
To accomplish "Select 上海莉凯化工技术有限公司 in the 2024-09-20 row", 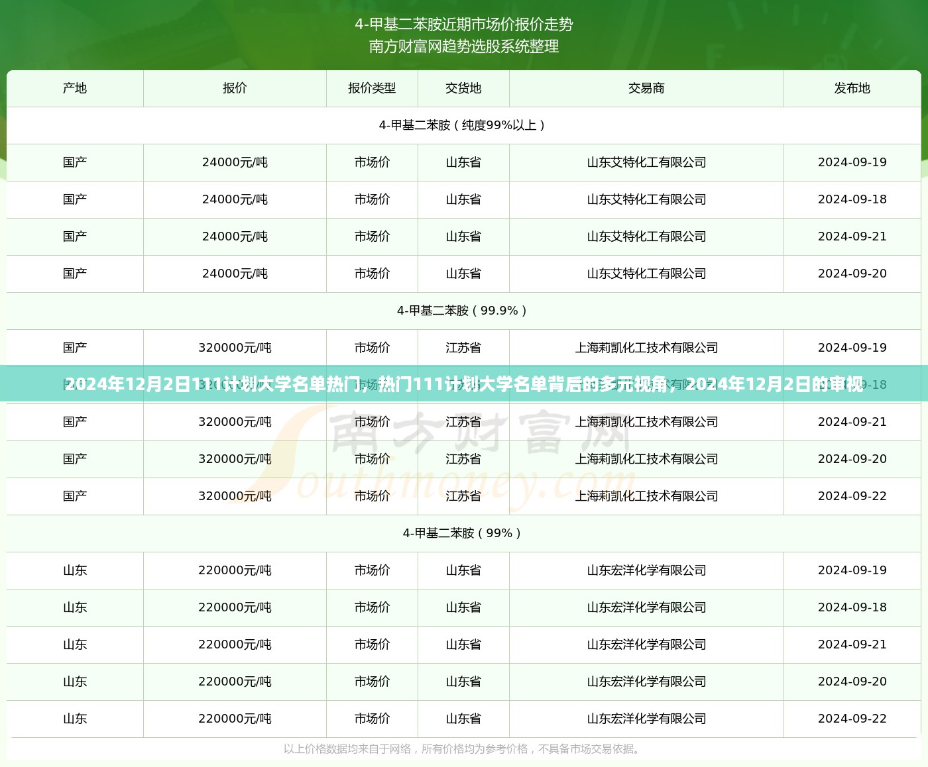I will coord(646,459).
